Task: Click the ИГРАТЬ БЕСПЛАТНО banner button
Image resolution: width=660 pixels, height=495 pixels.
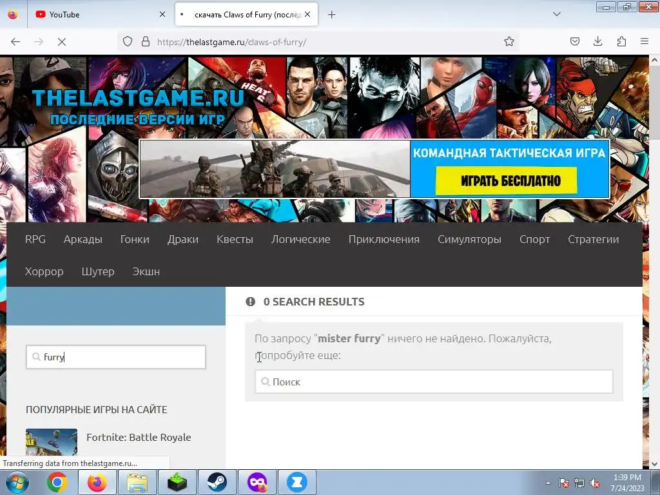Action: pos(507,180)
